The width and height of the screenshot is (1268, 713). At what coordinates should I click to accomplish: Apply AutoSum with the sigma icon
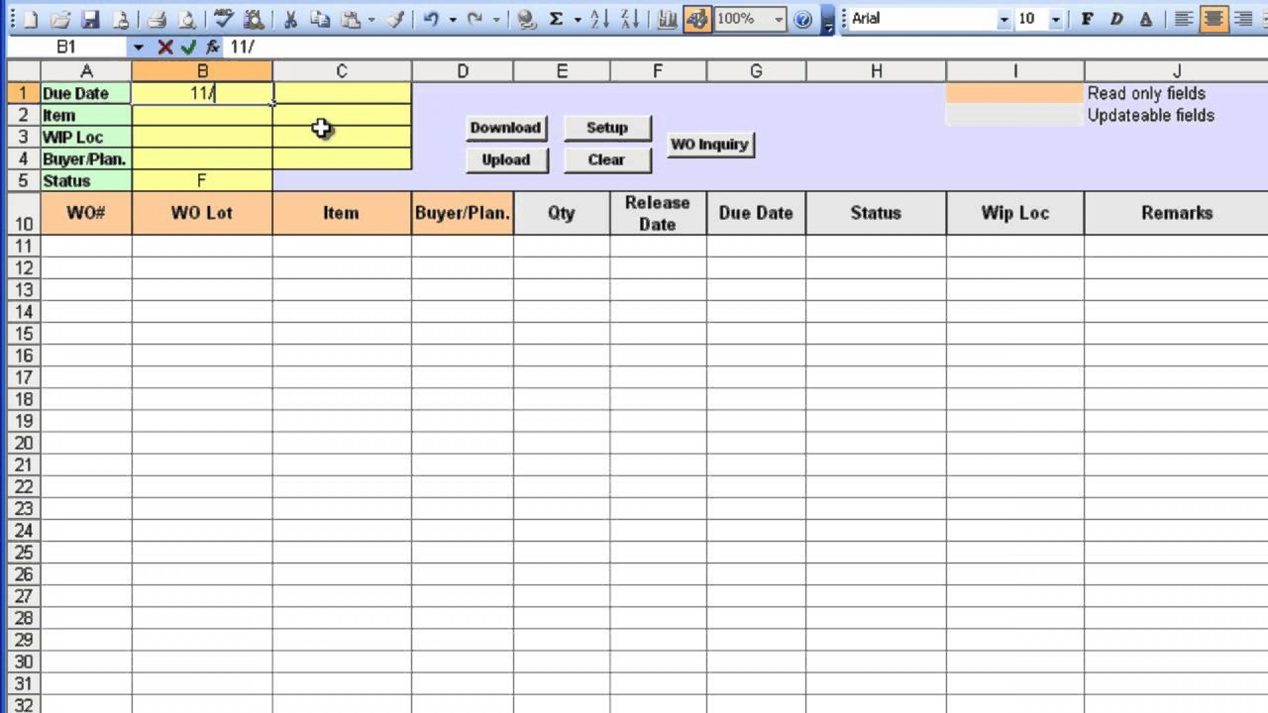coord(556,19)
